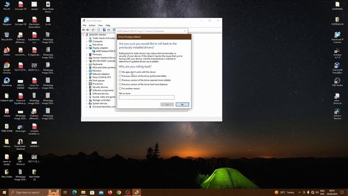
Task: Open File Explorer from the taskbar
Action: pos(83,192)
